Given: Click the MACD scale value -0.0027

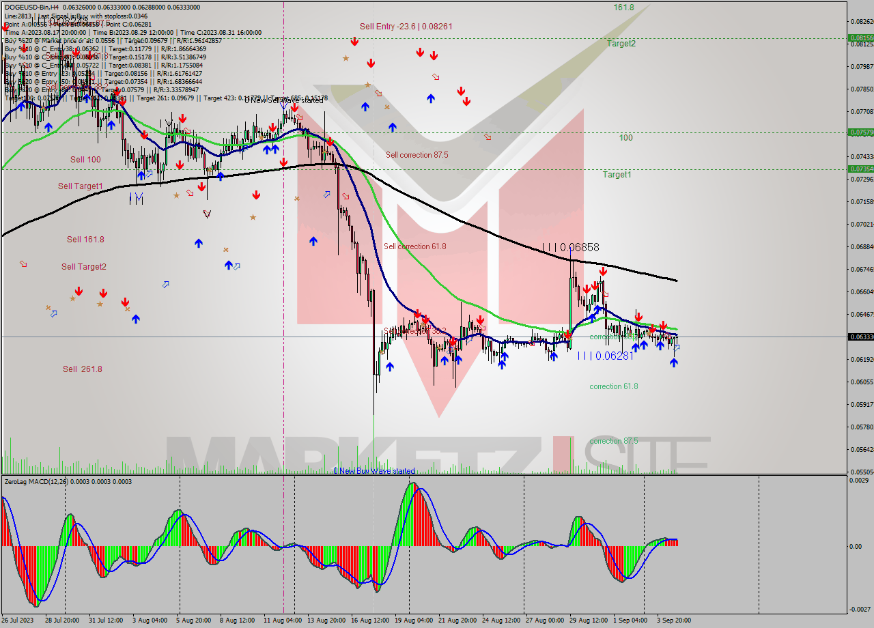Looking at the screenshot, I should [x=861, y=610].
